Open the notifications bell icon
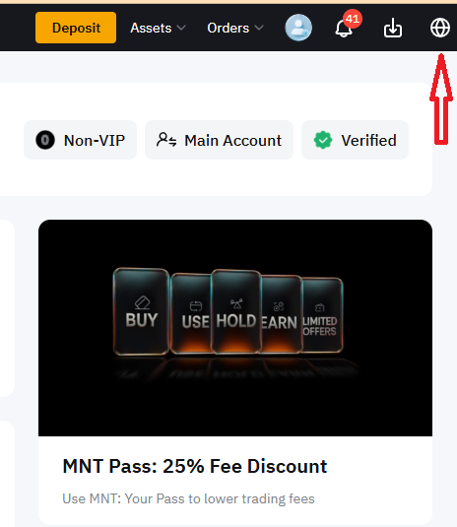Viewport: 457px width, 527px height. click(x=344, y=29)
